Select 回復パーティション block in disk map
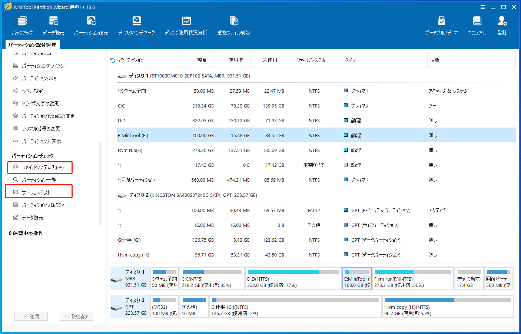521x334 pixels. click(499, 278)
